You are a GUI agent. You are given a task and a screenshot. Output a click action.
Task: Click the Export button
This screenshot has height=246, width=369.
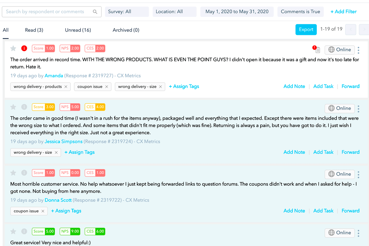tap(306, 30)
